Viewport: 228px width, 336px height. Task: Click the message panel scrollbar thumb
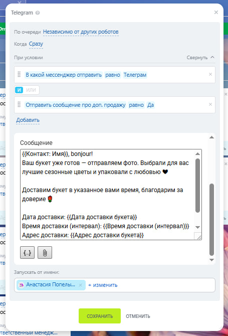[x=212, y=220]
